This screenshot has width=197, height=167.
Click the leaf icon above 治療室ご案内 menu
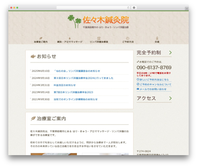[x=41, y=38]
